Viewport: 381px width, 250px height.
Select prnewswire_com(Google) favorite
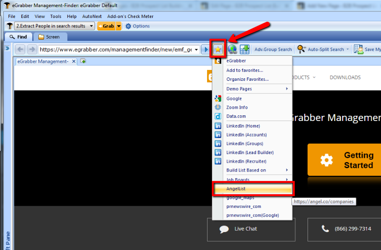coord(253,216)
